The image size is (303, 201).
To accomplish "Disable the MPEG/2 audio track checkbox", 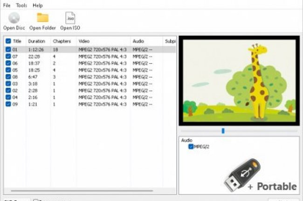I will click(x=191, y=147).
